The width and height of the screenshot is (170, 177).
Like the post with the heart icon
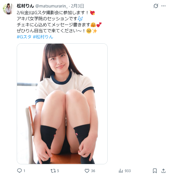(x=87, y=171)
